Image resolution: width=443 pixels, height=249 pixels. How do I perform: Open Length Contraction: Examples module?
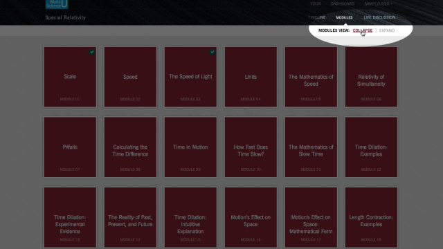[371, 217]
